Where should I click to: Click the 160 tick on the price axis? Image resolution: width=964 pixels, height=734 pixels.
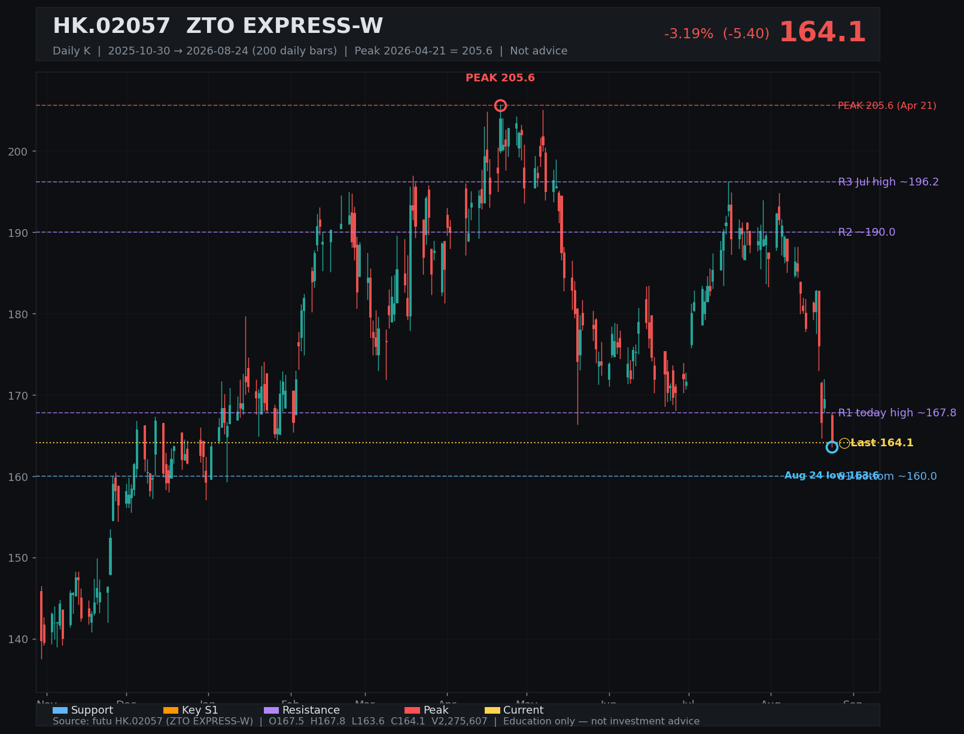coord(18,477)
